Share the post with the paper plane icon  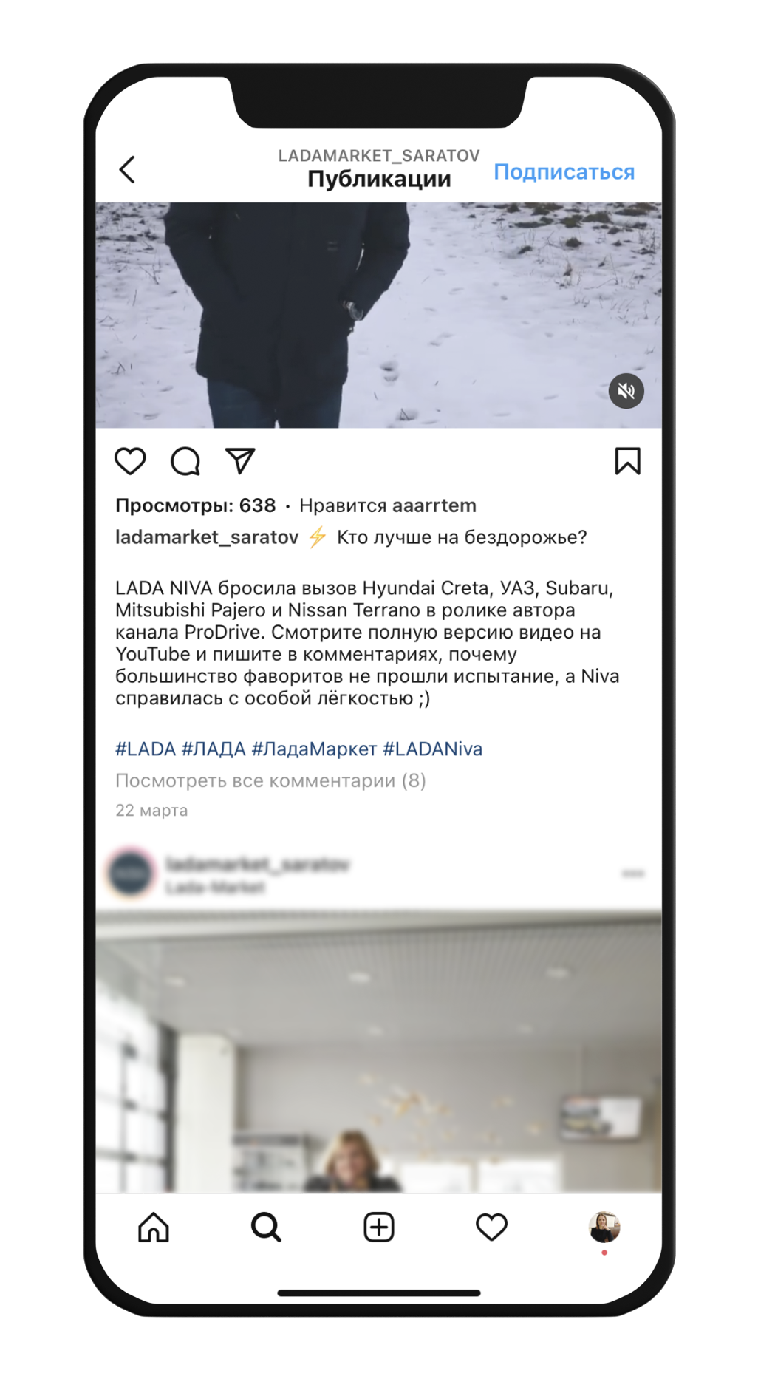pos(240,460)
